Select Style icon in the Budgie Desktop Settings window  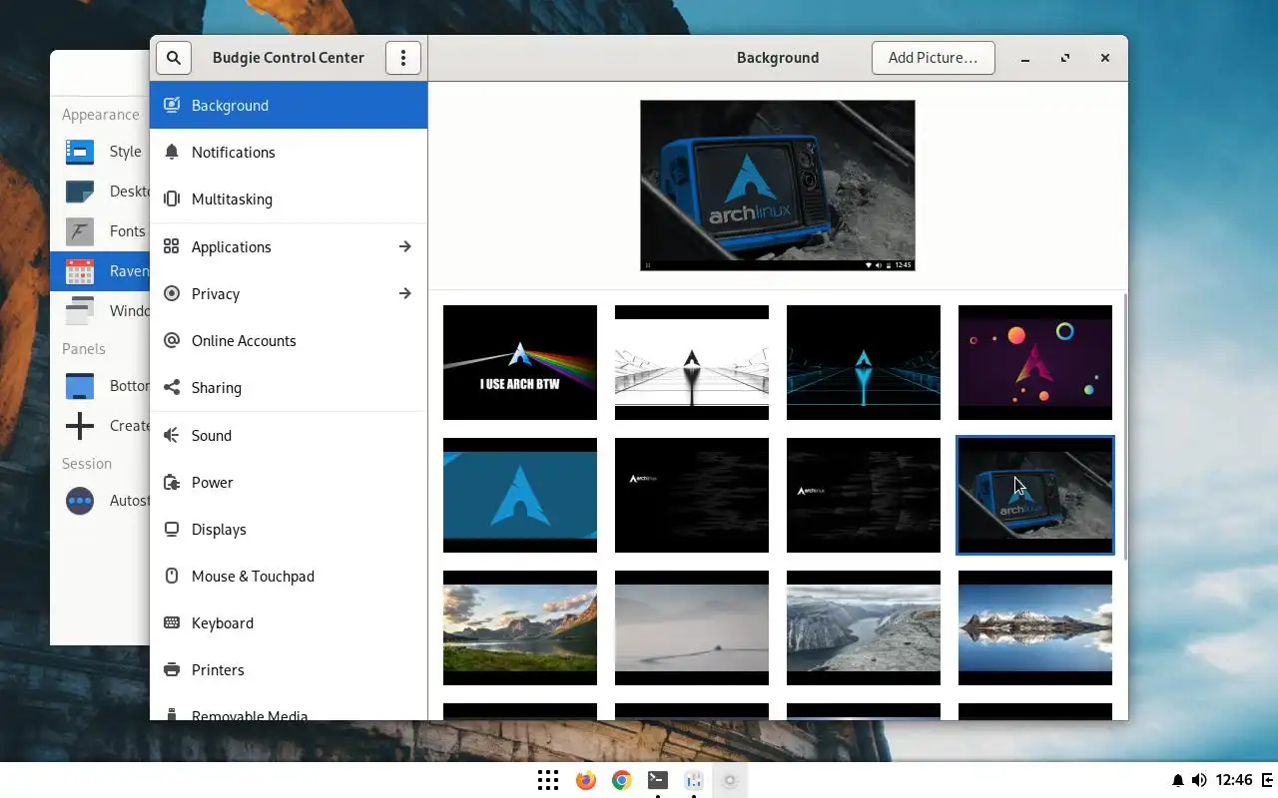tap(80, 152)
